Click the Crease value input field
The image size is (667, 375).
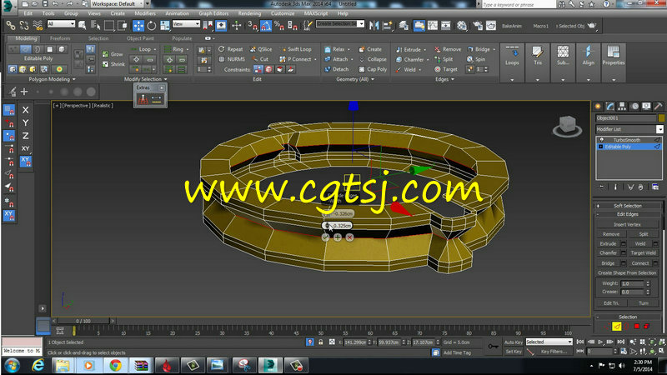coord(633,292)
